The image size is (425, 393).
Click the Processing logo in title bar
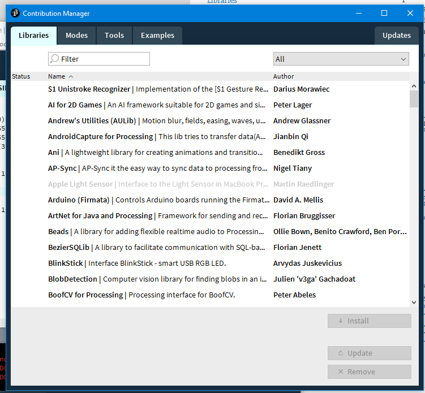pyautogui.click(x=15, y=13)
